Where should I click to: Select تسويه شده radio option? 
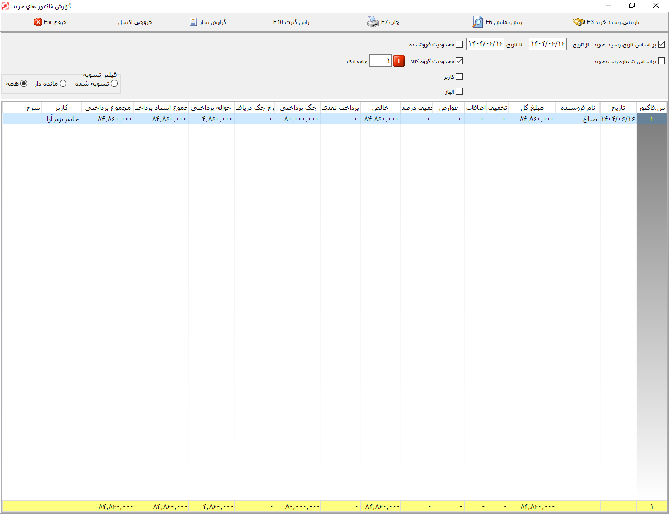coord(114,84)
